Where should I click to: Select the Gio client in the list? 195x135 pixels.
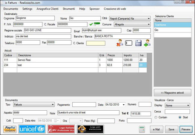(x=172, y=30)
